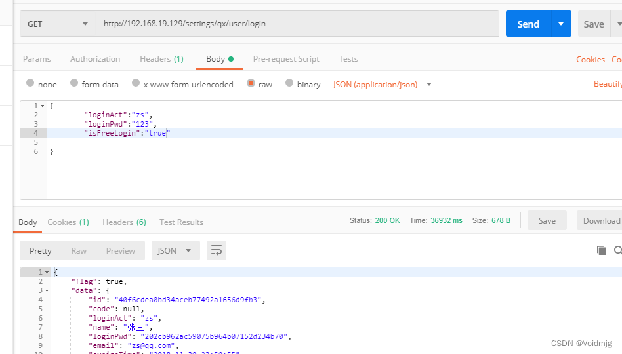Click the 36932 ms response time
The height and width of the screenshot is (354, 622).
(x=446, y=220)
